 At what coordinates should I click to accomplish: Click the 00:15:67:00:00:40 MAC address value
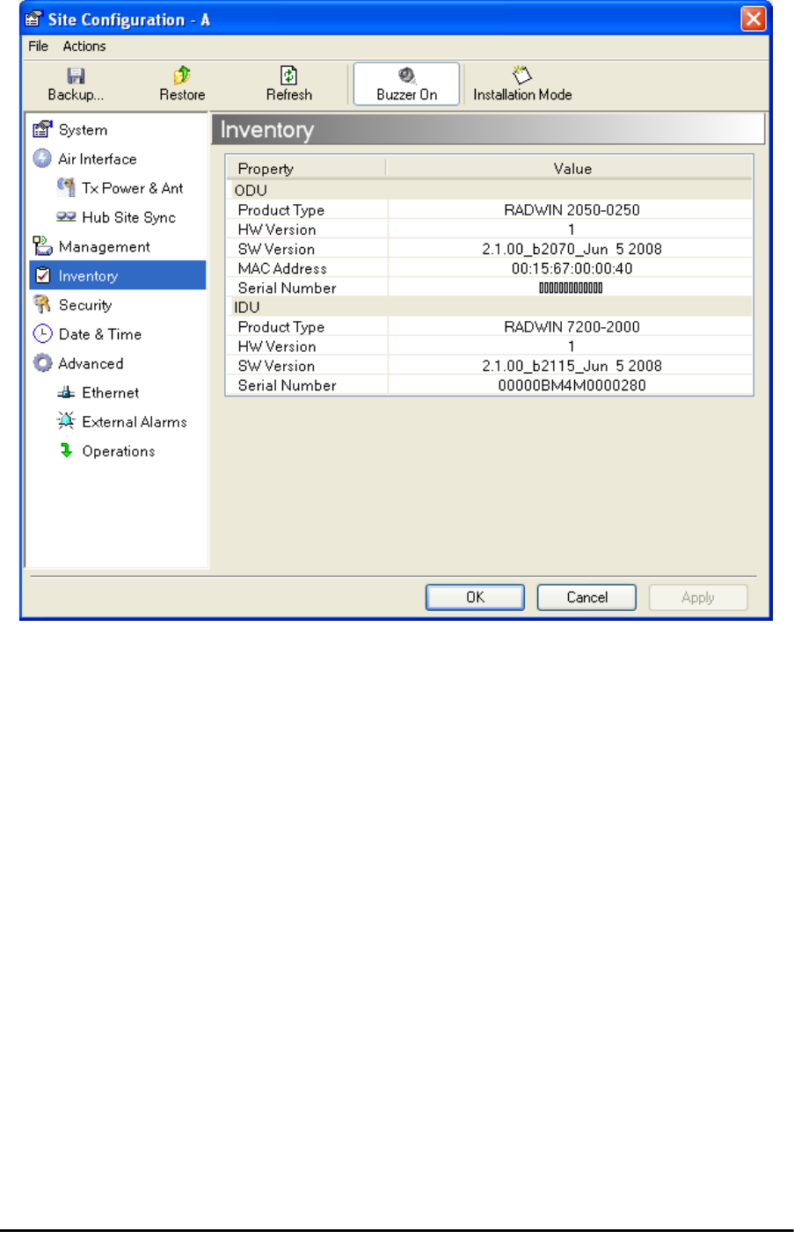pyautogui.click(x=572, y=268)
